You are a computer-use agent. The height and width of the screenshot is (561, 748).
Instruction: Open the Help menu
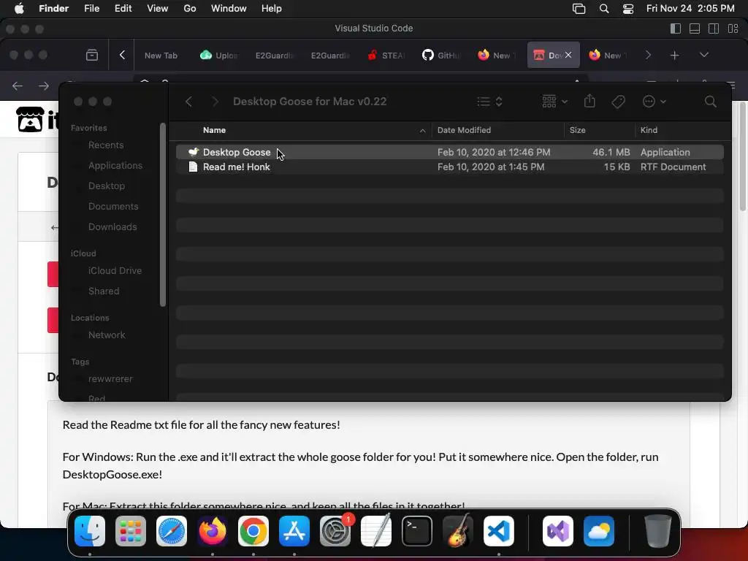click(272, 9)
